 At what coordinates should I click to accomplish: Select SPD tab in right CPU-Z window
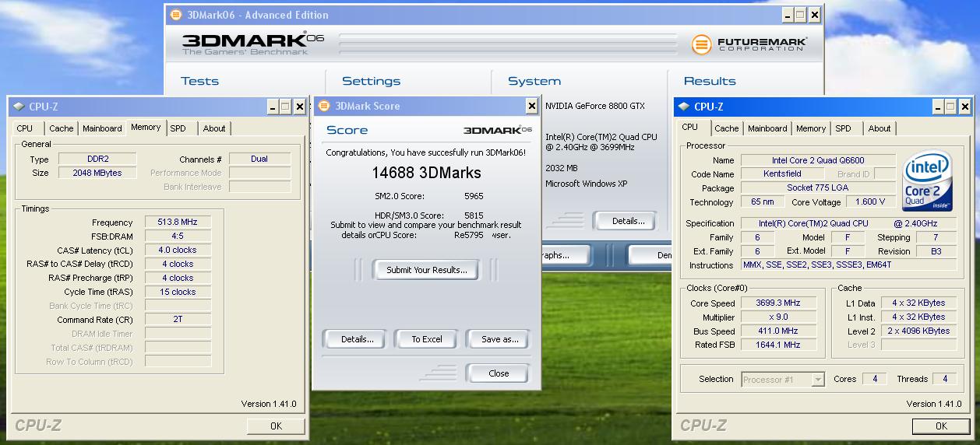(x=844, y=128)
